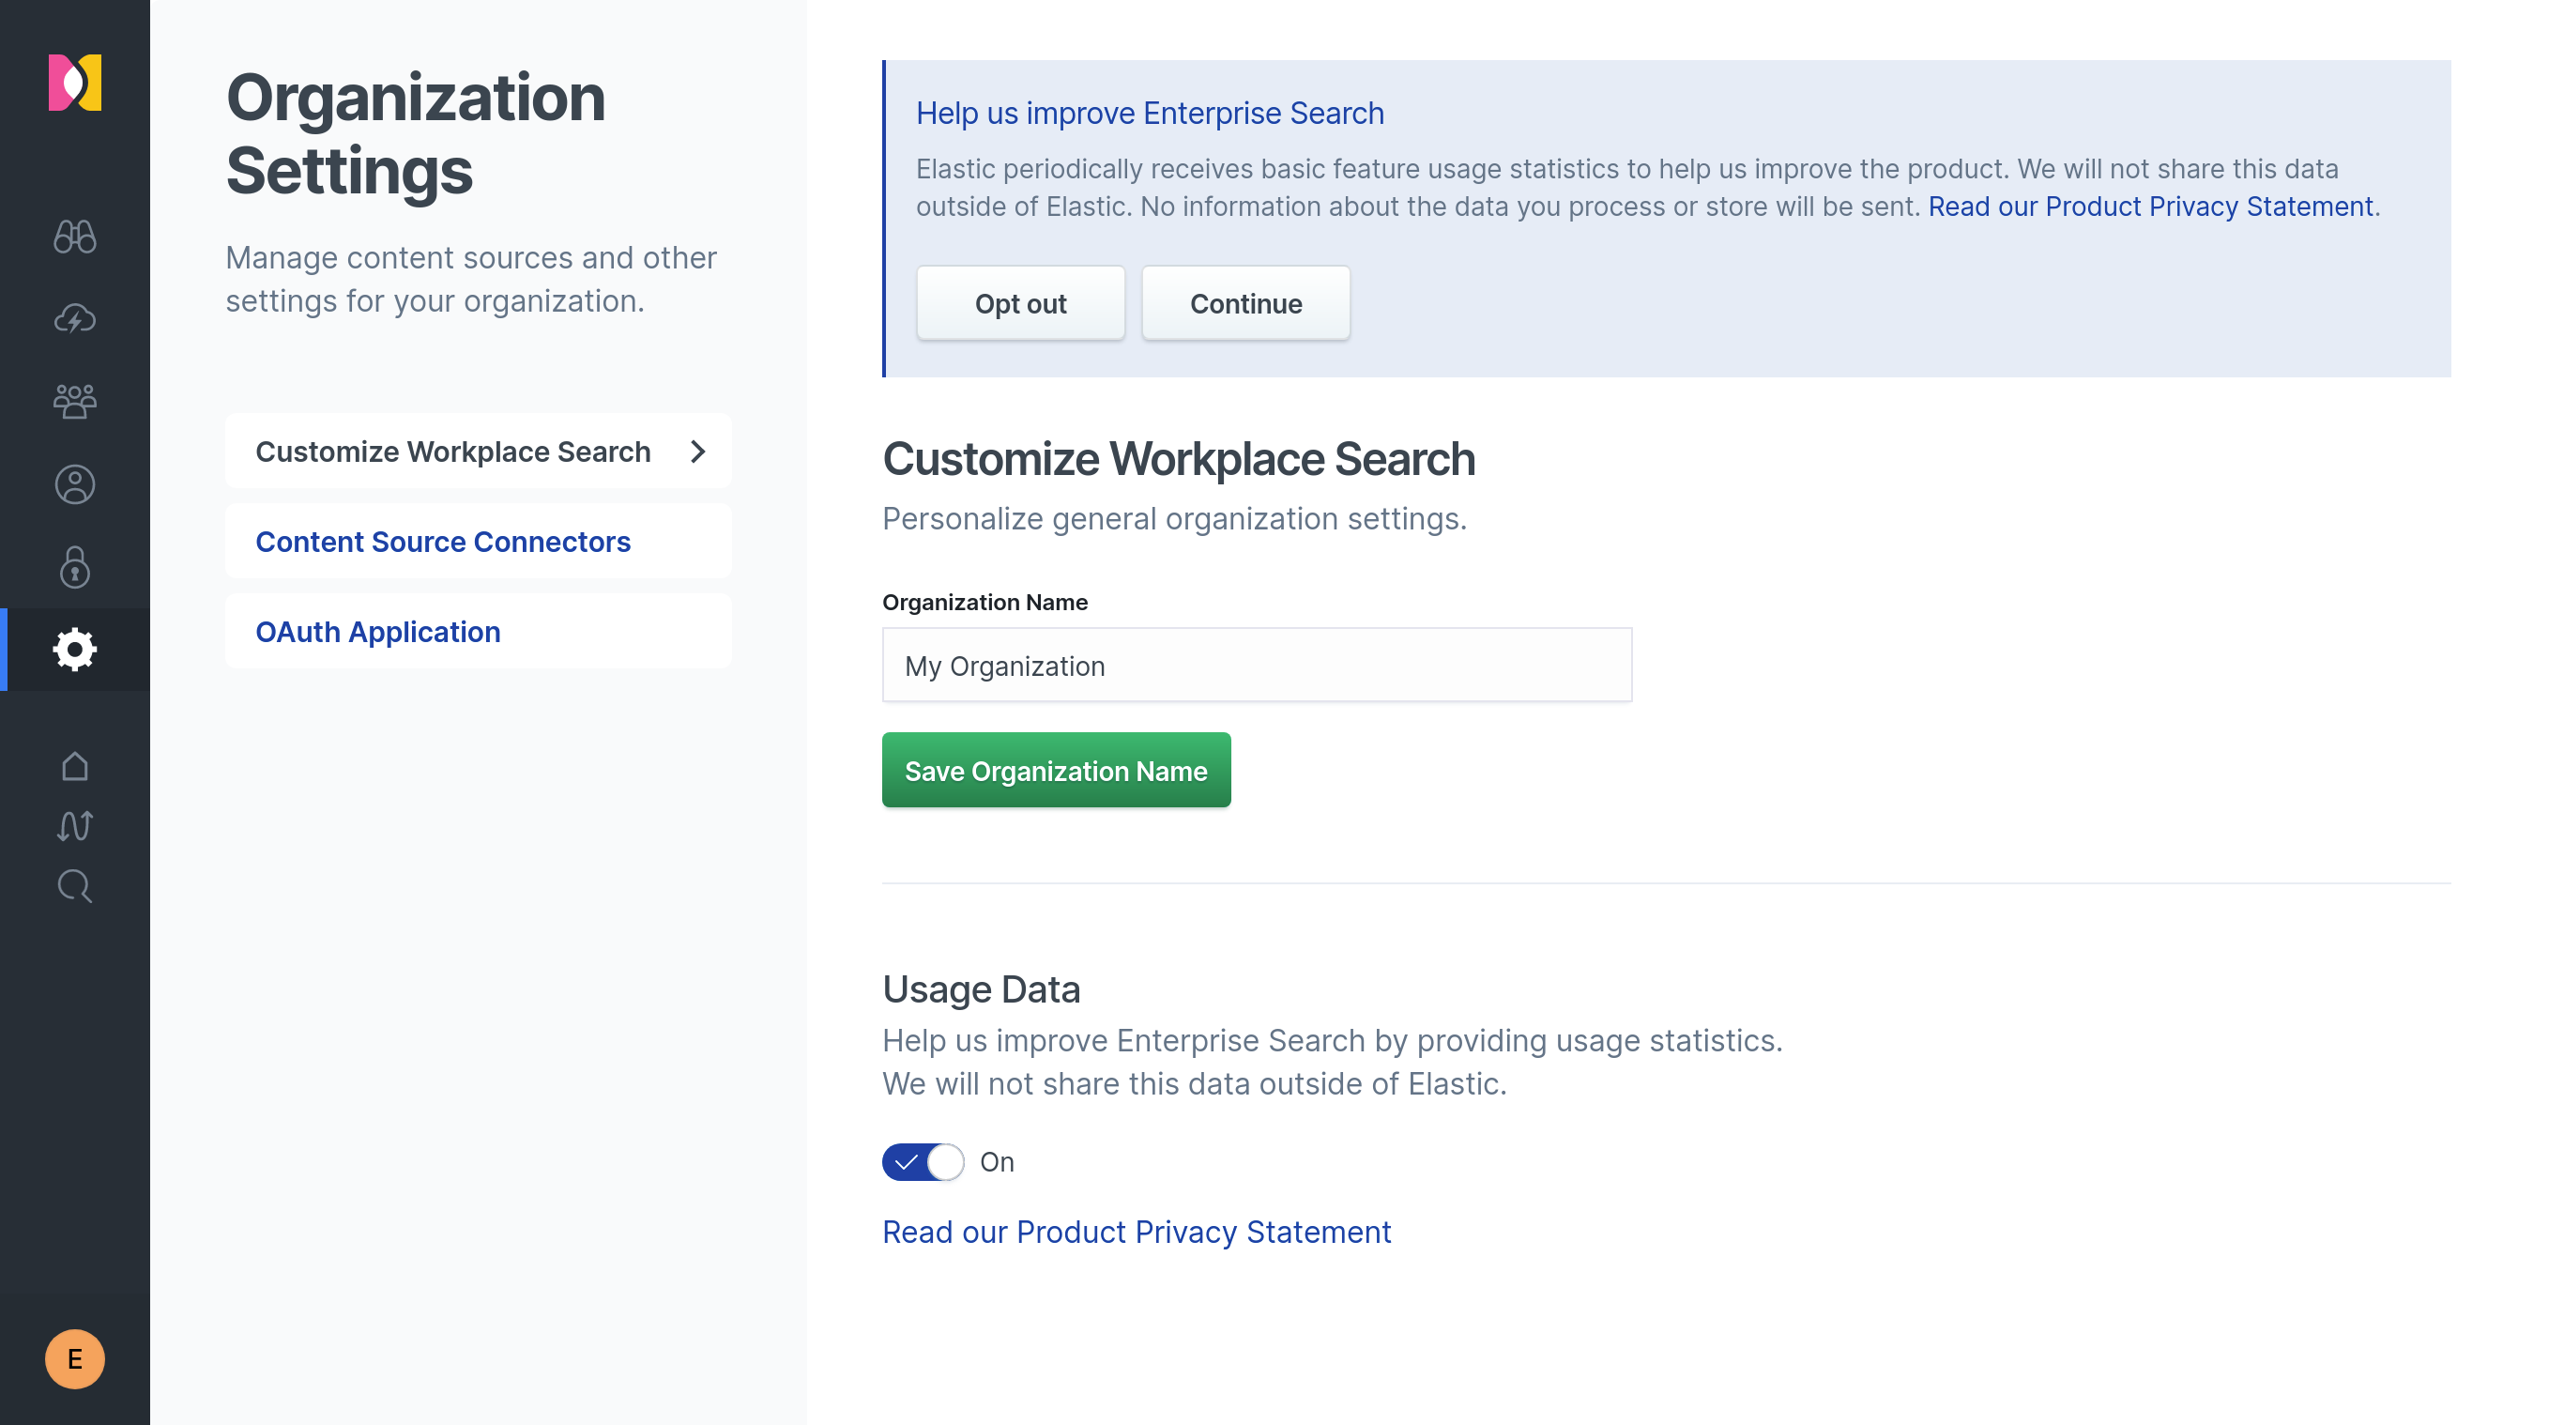This screenshot has width=2564, height=1425.
Task: Turn off the Usage Data switch
Action: pos(923,1162)
